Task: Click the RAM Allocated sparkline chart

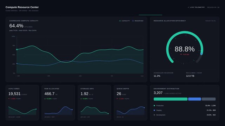Action: click(x=58, y=110)
